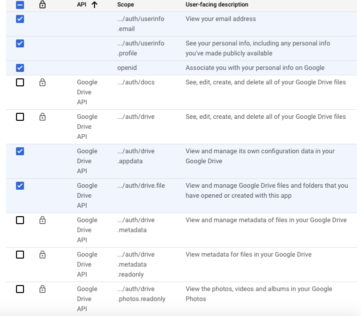Check the drive.metadata scope checkbox
Viewport: 361px width, 316px height.
point(20,220)
